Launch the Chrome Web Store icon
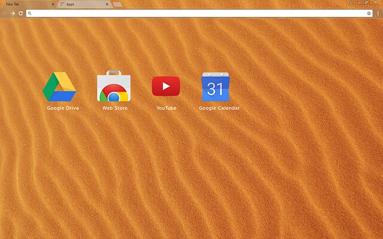The width and height of the screenshot is (383, 239). tap(114, 86)
